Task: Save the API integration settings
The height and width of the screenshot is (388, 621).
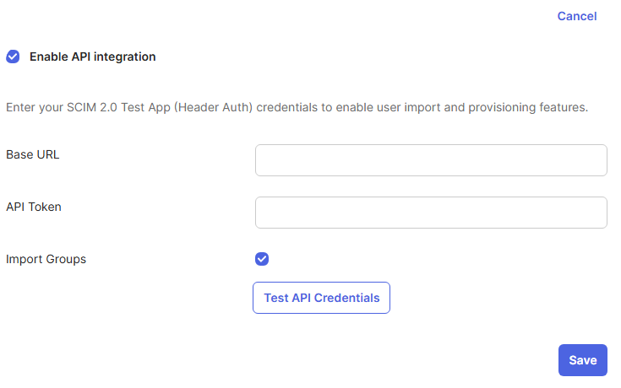Action: [x=583, y=360]
